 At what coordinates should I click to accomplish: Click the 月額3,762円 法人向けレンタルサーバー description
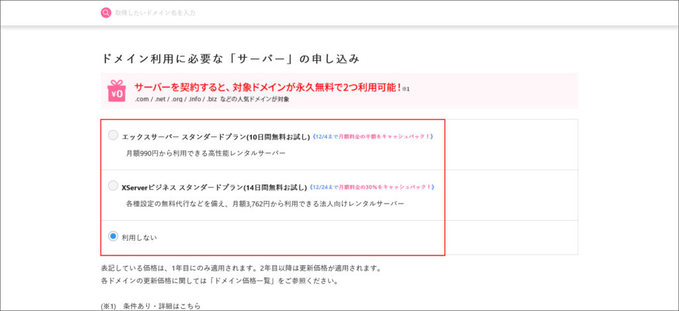point(265,204)
